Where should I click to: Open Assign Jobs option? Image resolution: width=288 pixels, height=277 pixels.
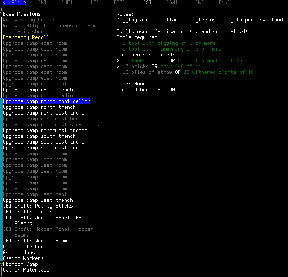19,253
